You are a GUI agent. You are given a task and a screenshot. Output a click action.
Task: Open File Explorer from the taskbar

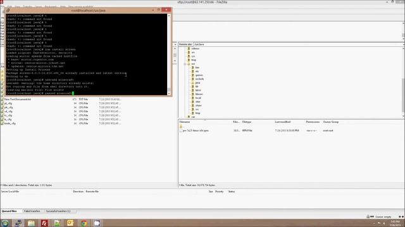coord(31,223)
